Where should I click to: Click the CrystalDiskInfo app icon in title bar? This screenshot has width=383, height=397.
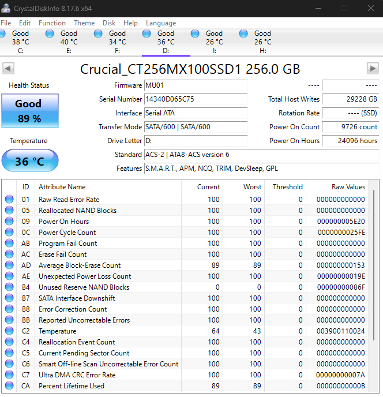5,8
